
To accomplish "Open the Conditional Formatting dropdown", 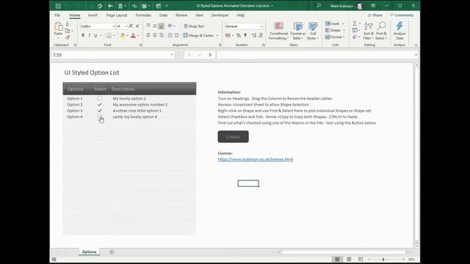I will tap(278, 31).
